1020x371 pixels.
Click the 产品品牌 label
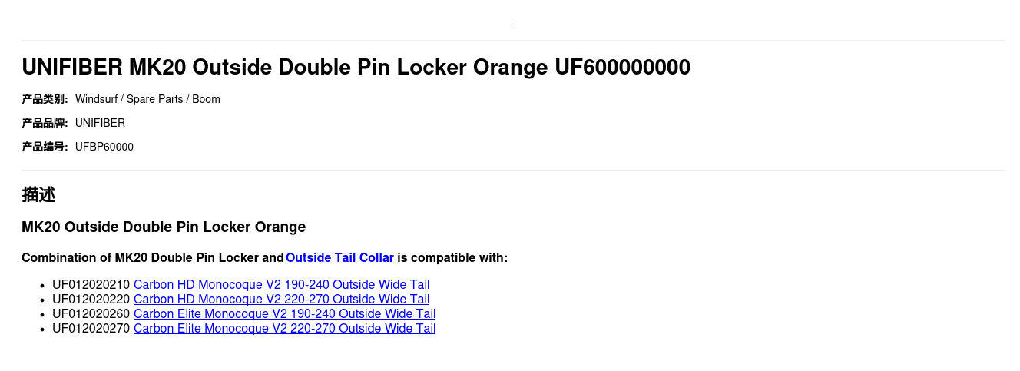(45, 123)
